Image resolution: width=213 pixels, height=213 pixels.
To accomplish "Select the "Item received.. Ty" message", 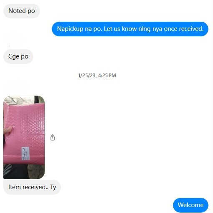I will click(x=32, y=187).
